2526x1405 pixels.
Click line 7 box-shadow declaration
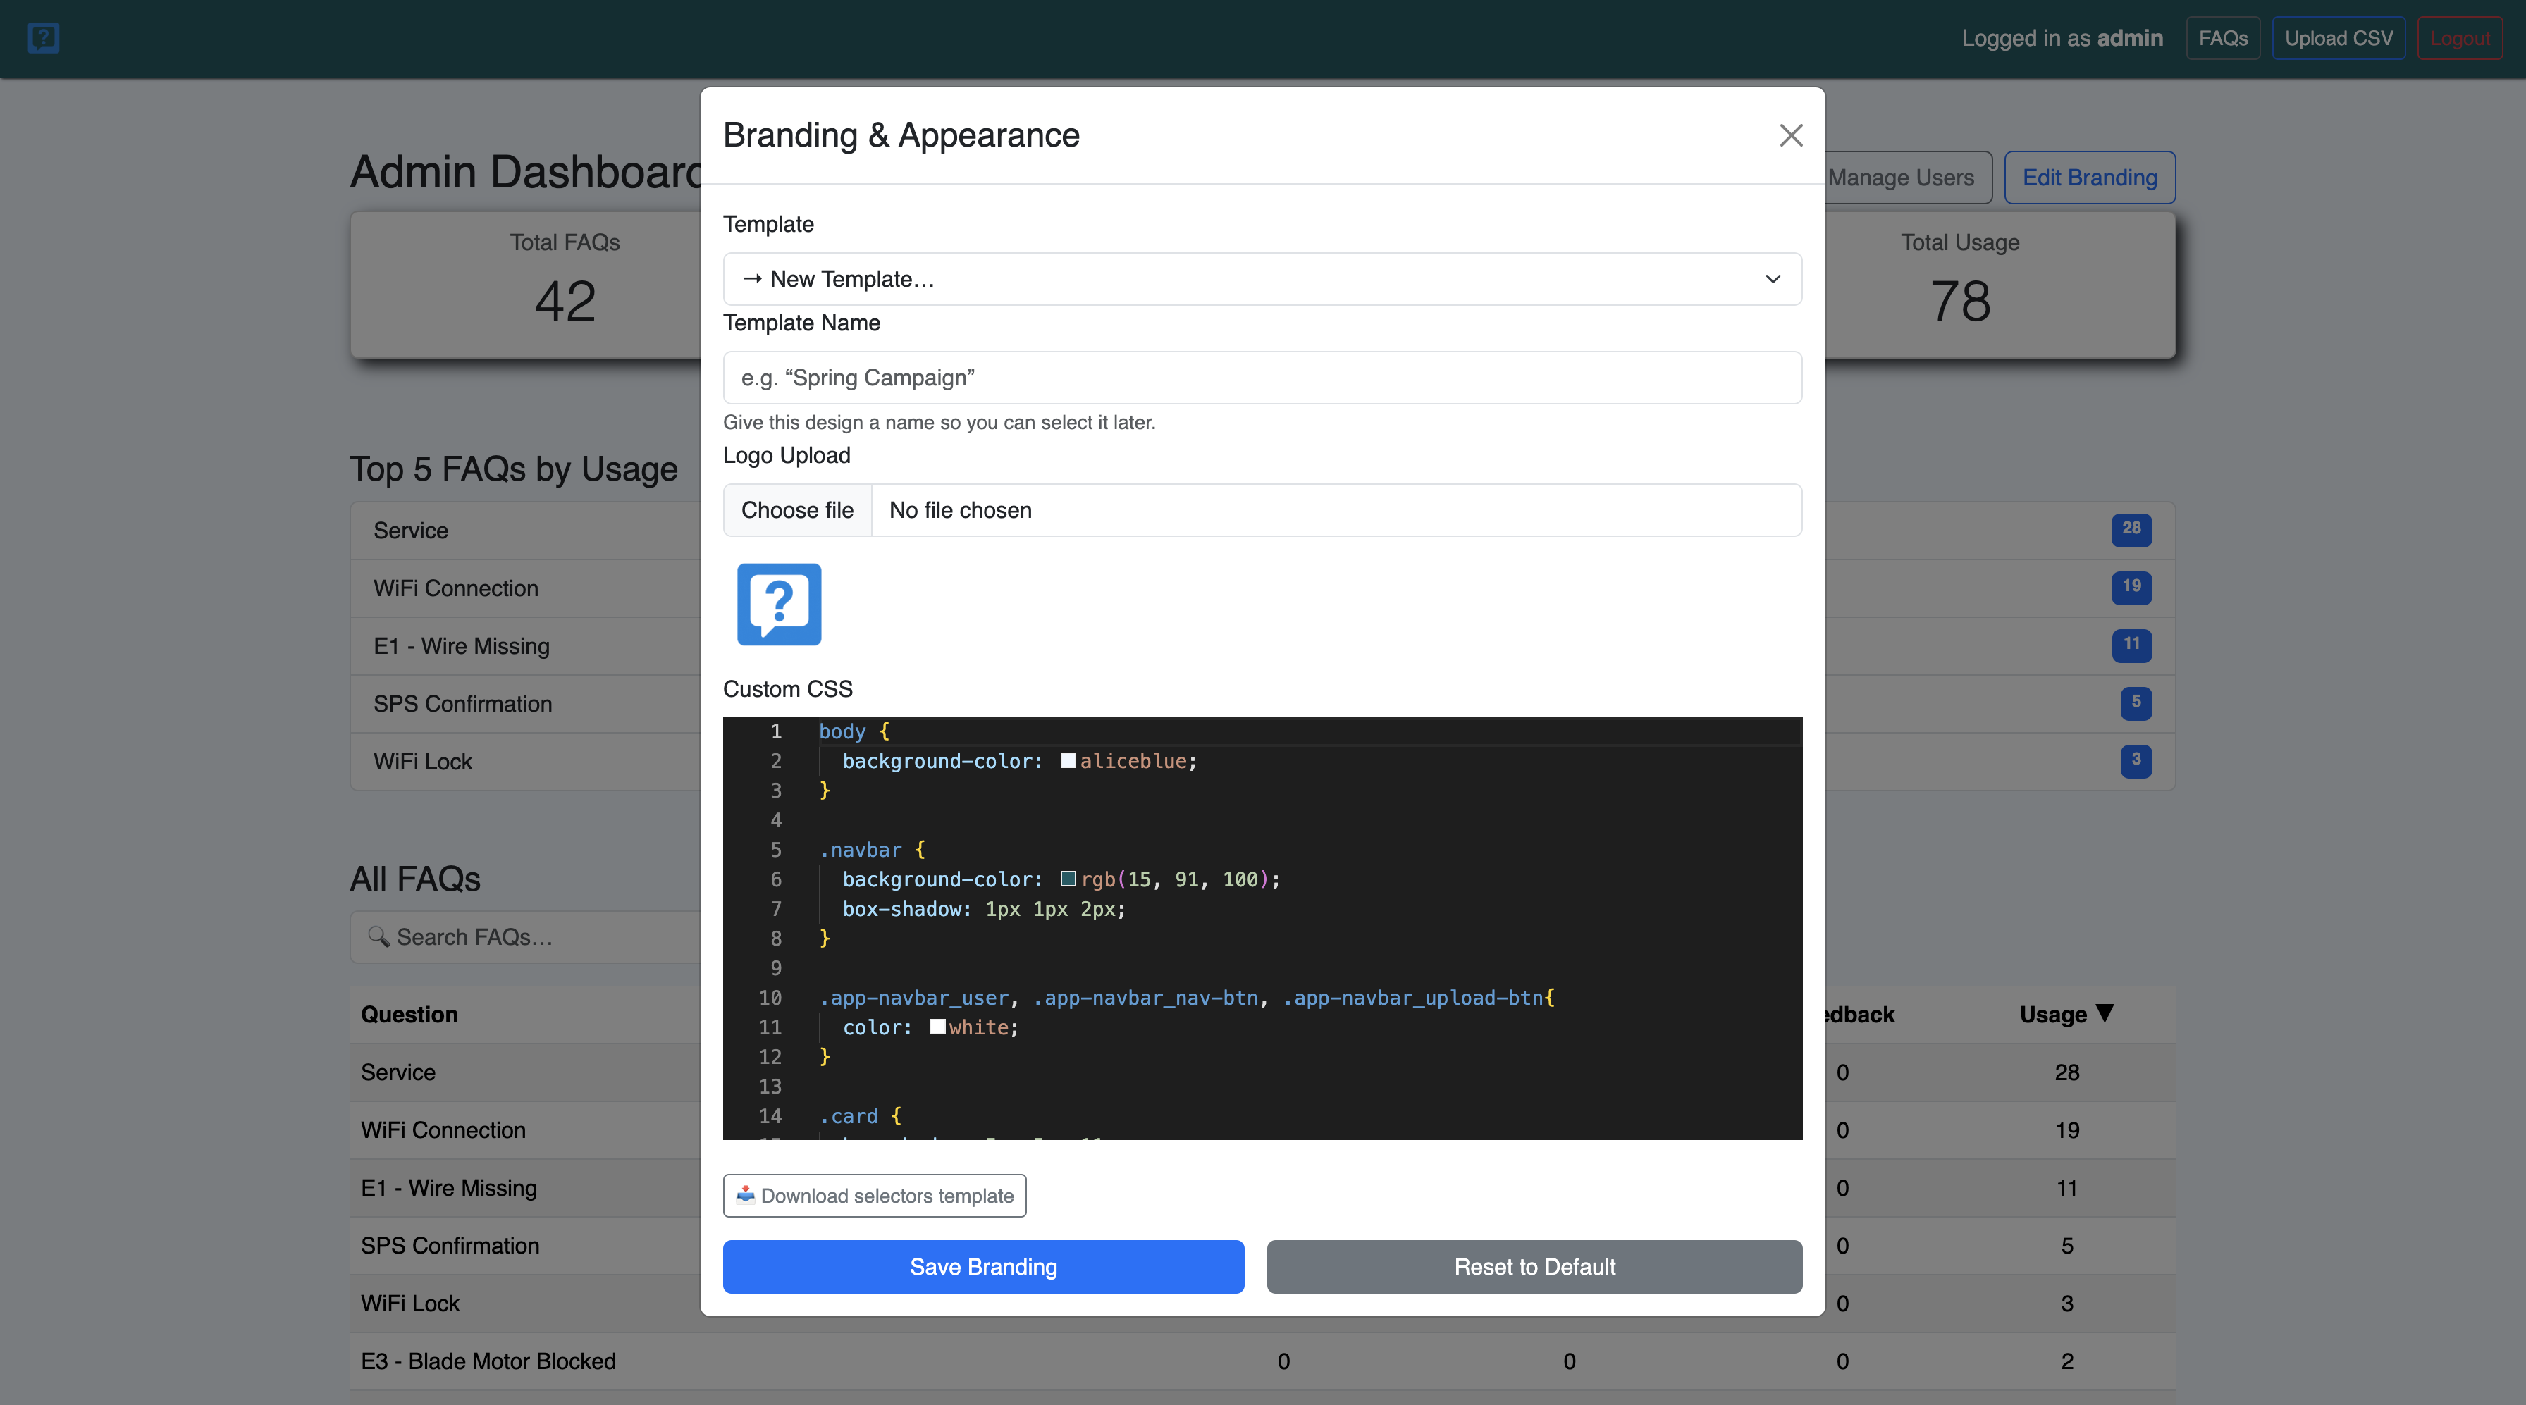coord(983,909)
